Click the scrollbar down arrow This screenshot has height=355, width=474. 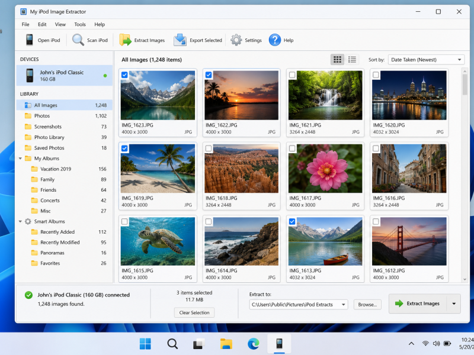465,279
